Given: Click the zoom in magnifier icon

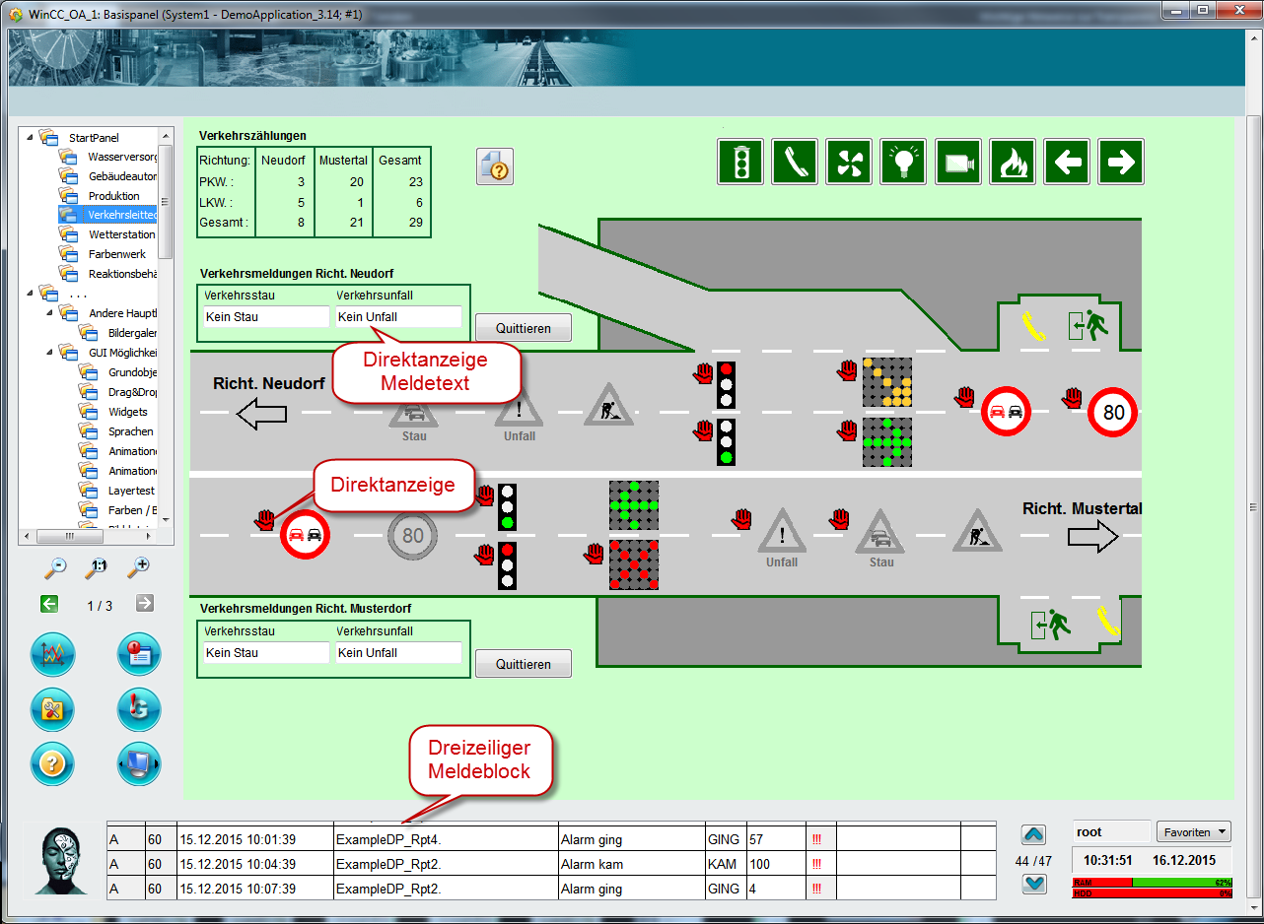Looking at the screenshot, I should [138, 565].
